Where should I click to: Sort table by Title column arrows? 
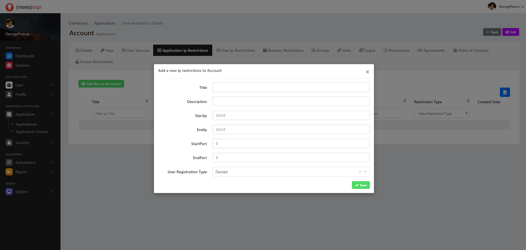click(x=147, y=101)
